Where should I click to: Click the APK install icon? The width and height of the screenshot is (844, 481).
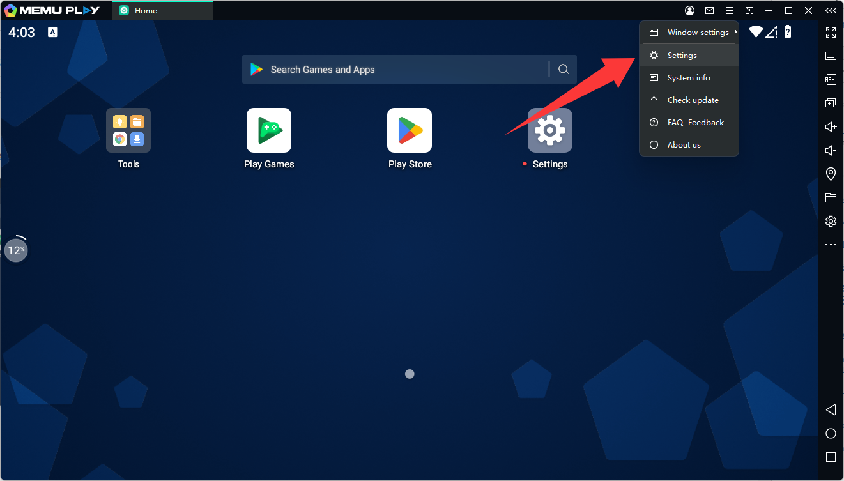(831, 80)
